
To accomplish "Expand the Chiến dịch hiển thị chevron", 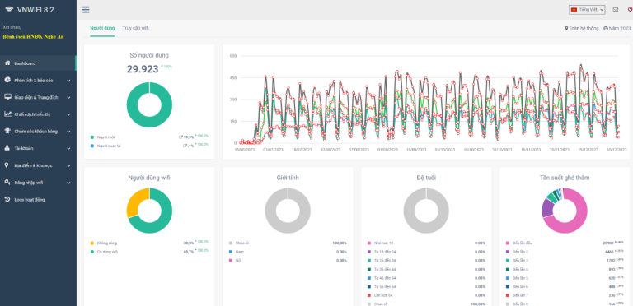I will coord(68,114).
